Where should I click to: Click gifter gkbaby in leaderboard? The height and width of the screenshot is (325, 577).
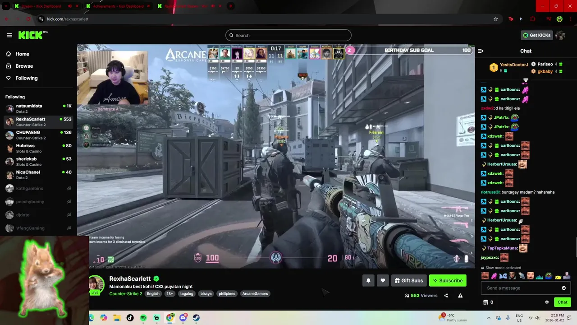click(x=545, y=71)
